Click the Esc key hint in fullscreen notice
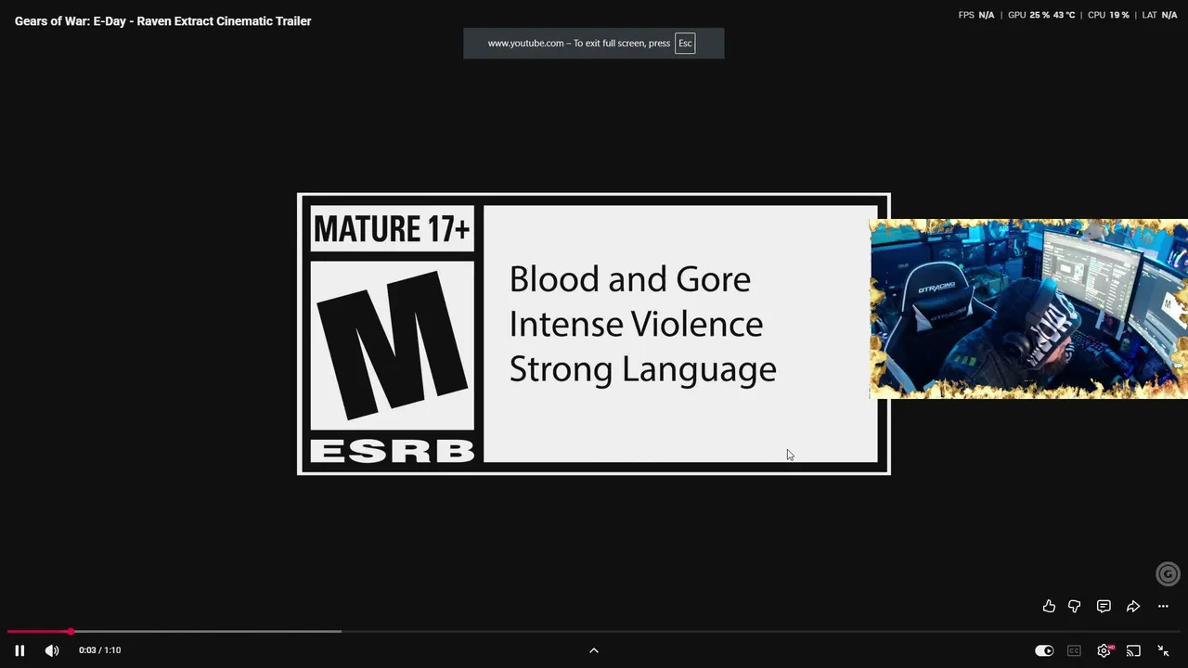This screenshot has width=1188, height=668. click(685, 44)
